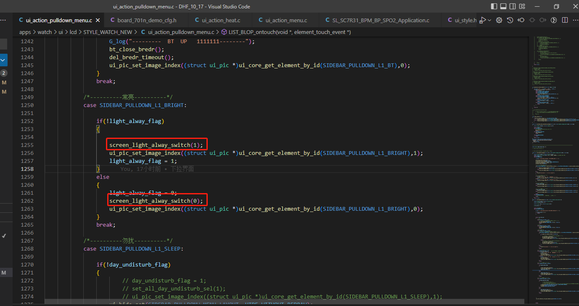The image size is (579, 306).
Task: Open the Customize Layout icon
Action: [521, 6]
